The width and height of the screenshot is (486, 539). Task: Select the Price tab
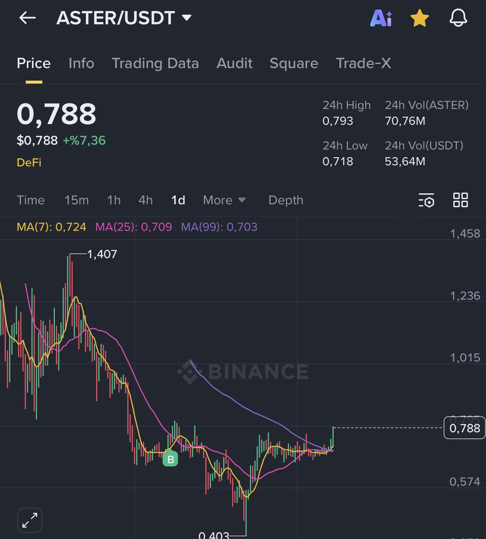coord(34,63)
